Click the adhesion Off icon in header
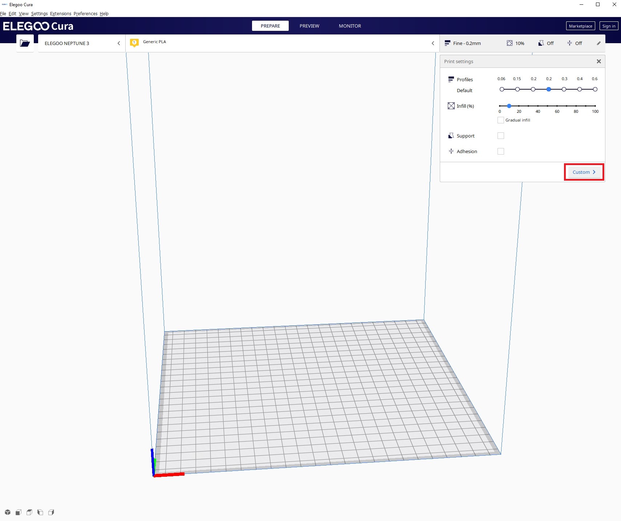 click(x=569, y=43)
